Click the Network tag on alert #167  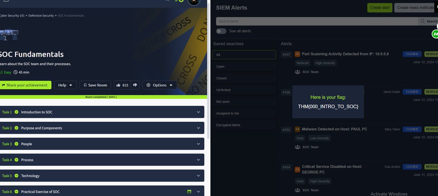[303, 63]
